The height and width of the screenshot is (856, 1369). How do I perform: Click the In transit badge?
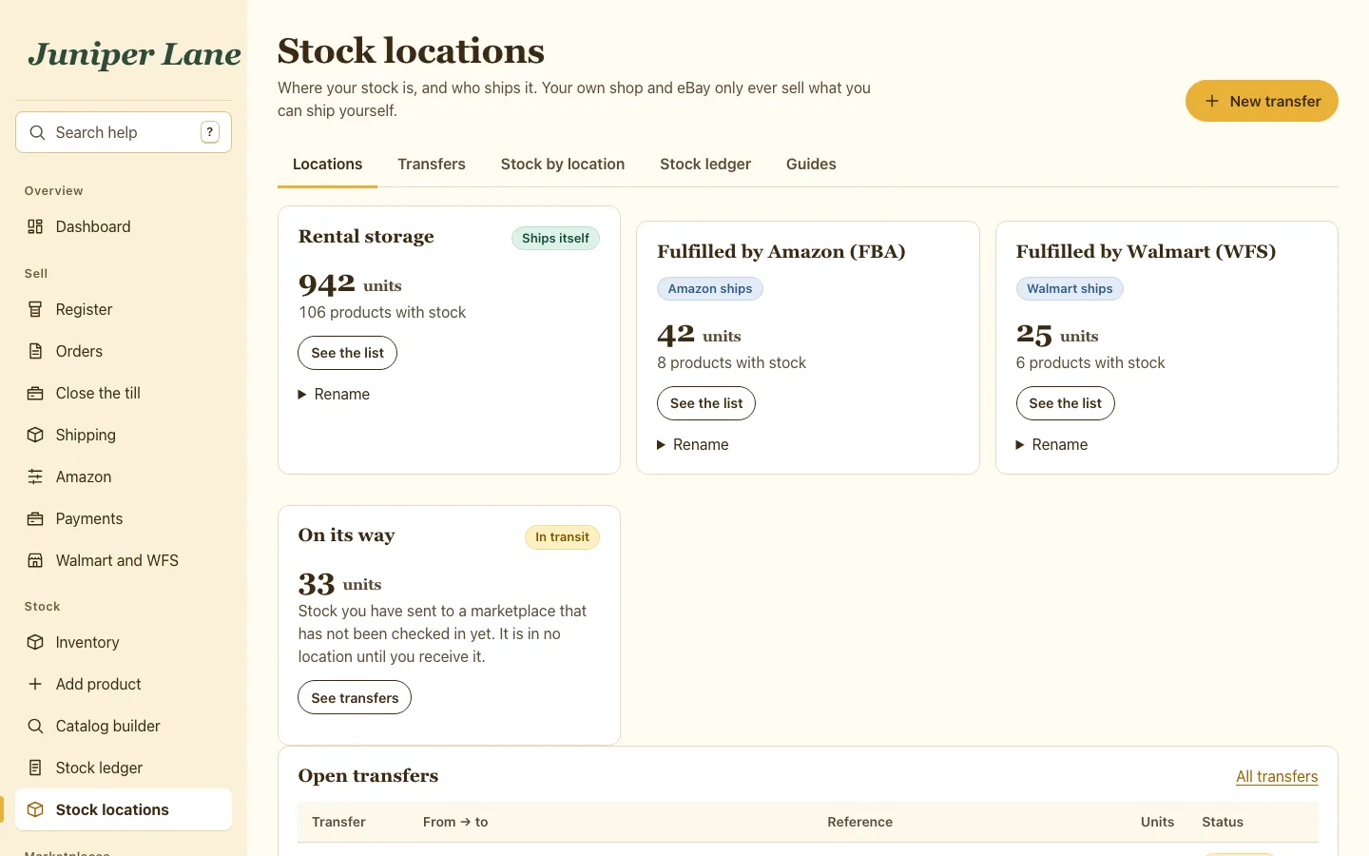(x=562, y=537)
